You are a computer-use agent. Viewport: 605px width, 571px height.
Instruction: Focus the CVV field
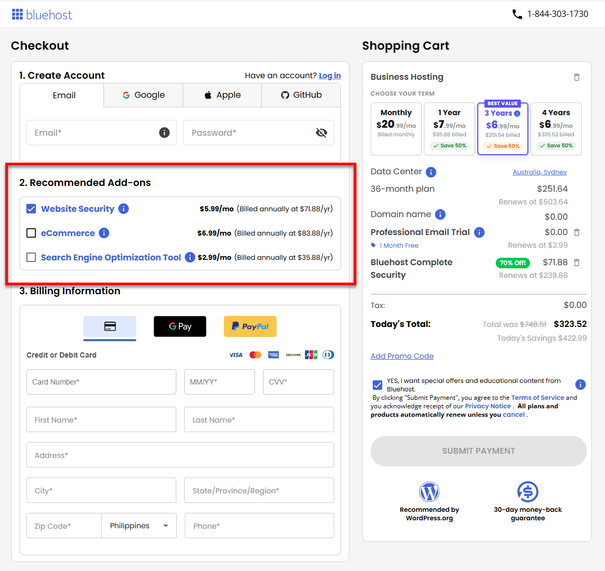point(299,382)
